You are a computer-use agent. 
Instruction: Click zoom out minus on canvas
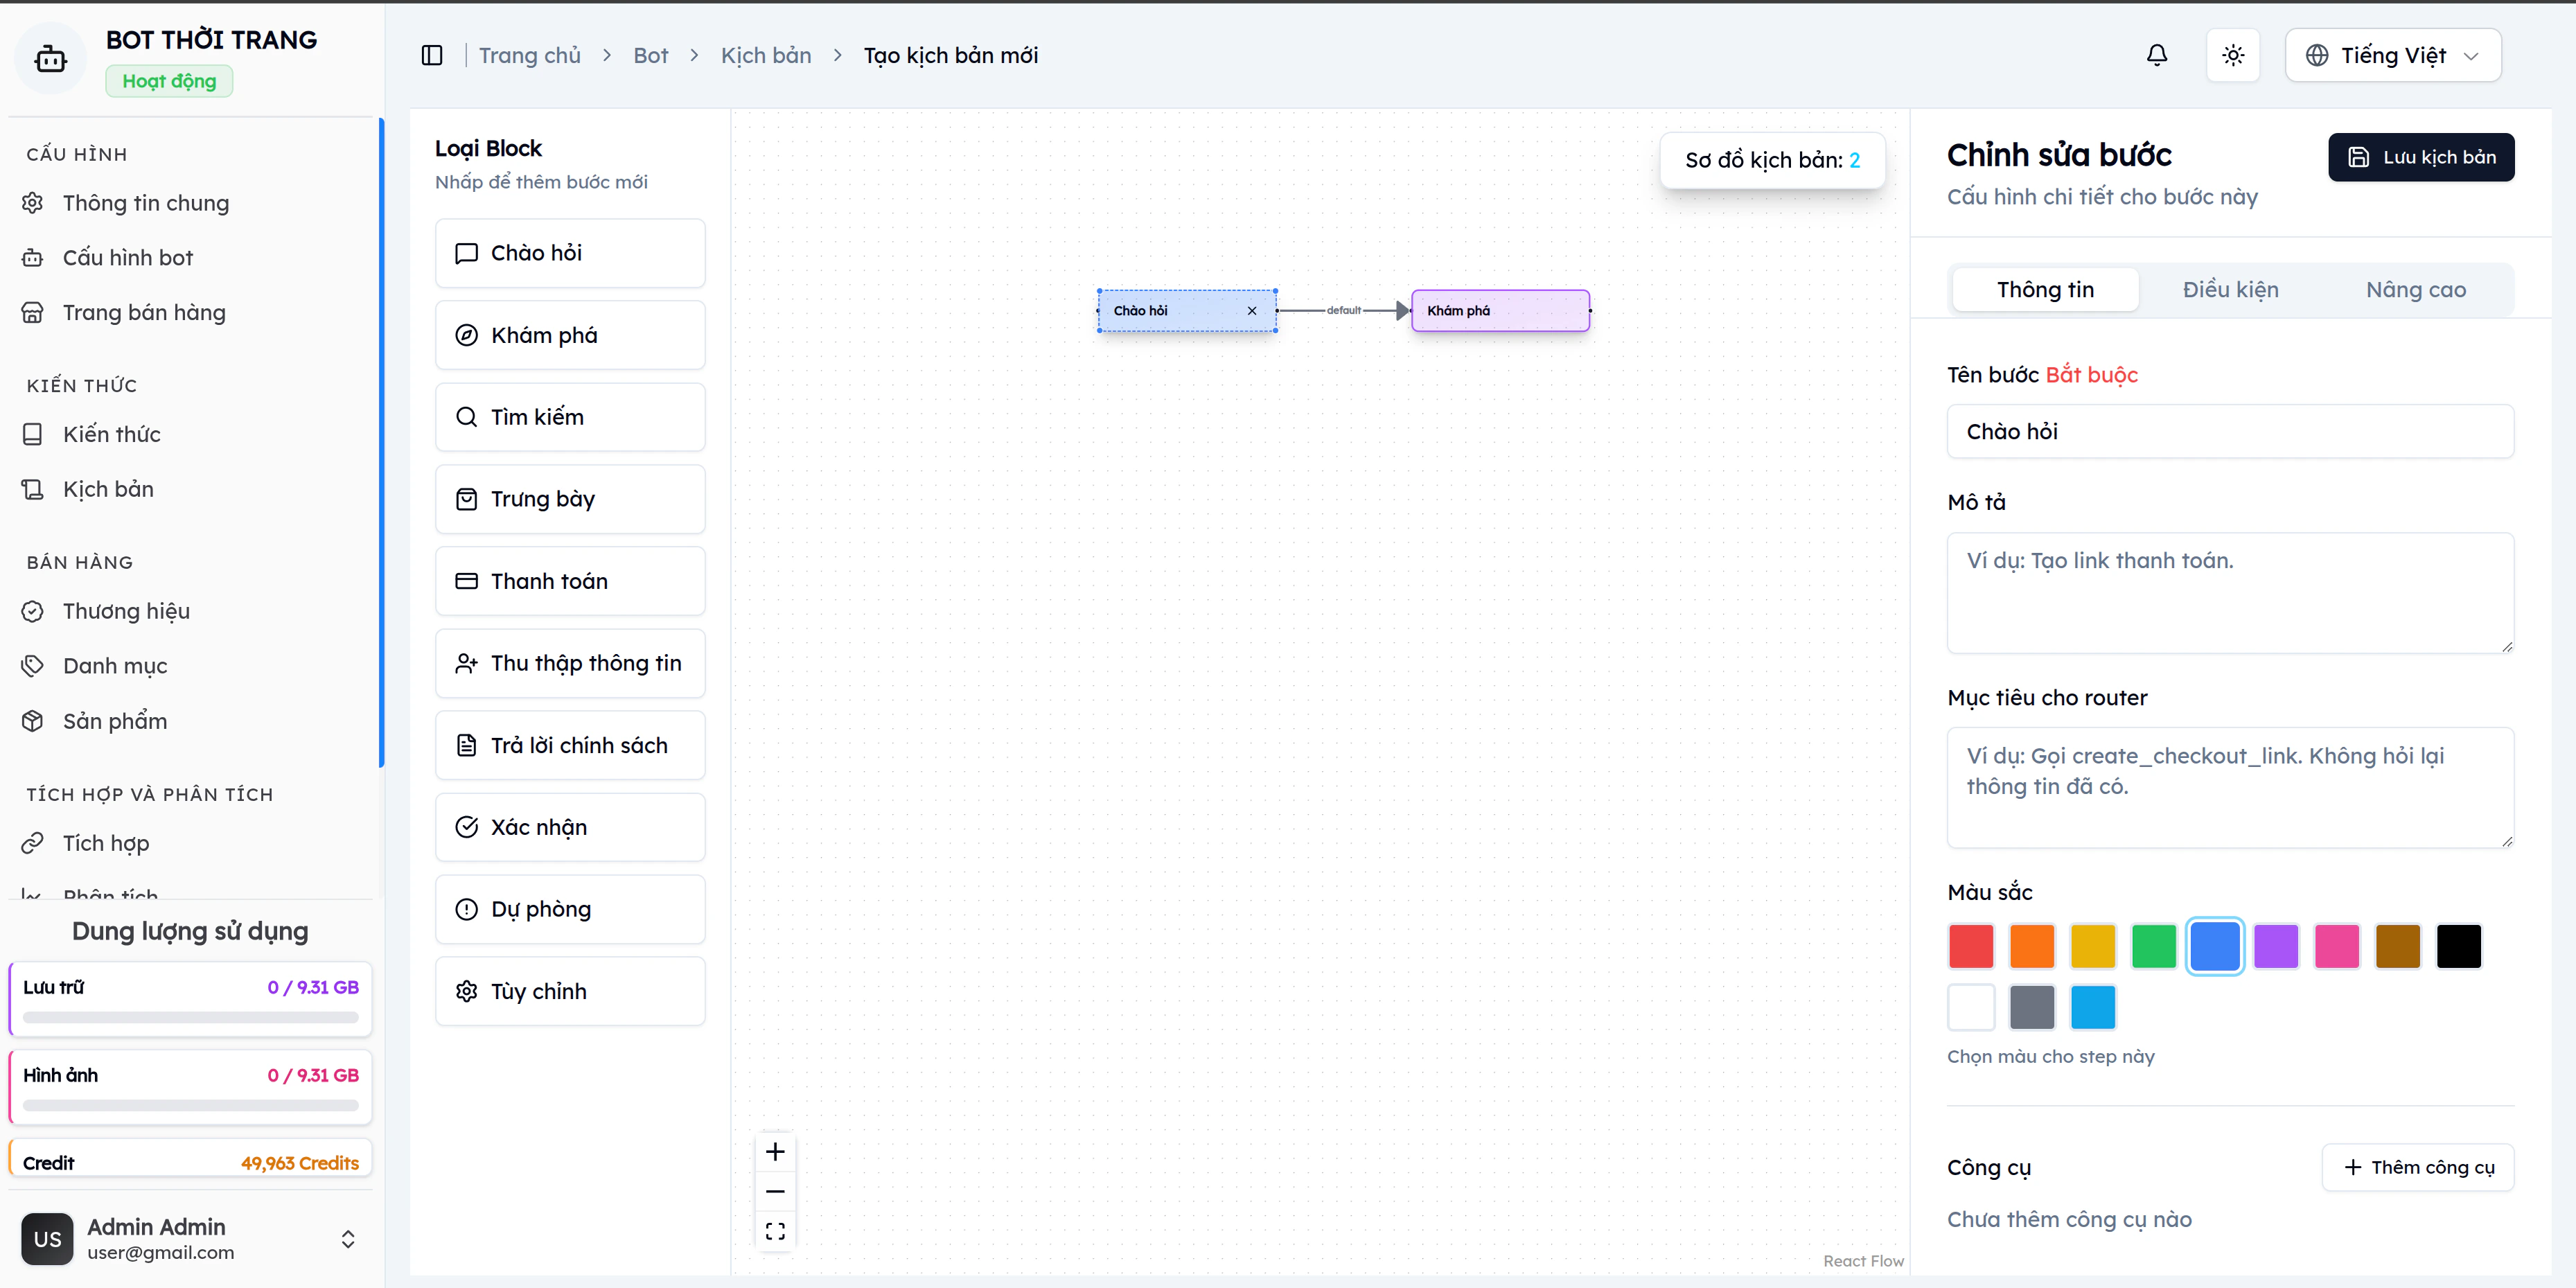775,1191
